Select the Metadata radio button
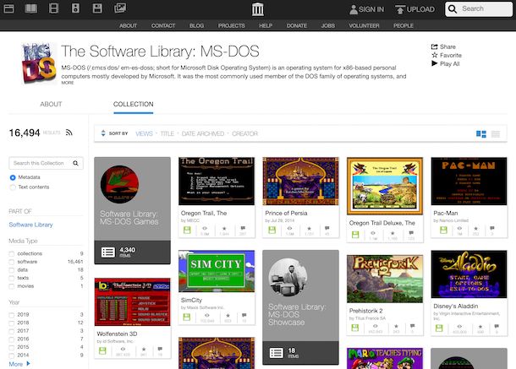 pyautogui.click(x=13, y=177)
